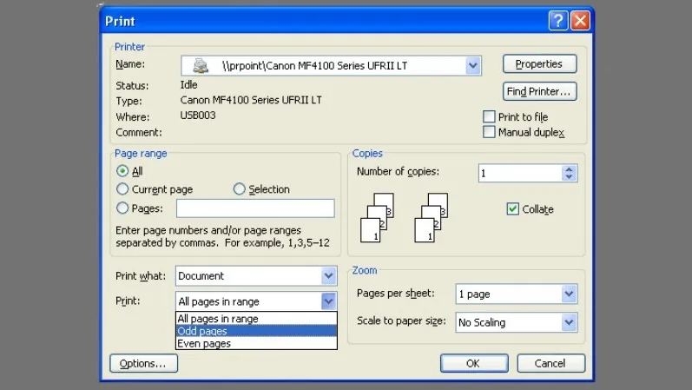
Task: Open Scale to paper size dropdown
Action: tap(569, 322)
